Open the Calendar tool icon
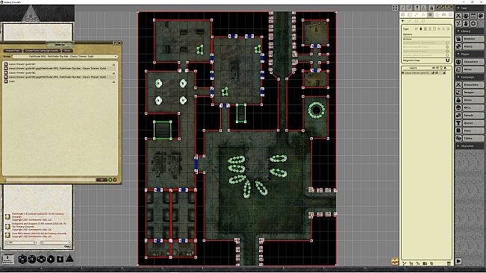Screen dimensions: 486x273 (x=473, y=16)
